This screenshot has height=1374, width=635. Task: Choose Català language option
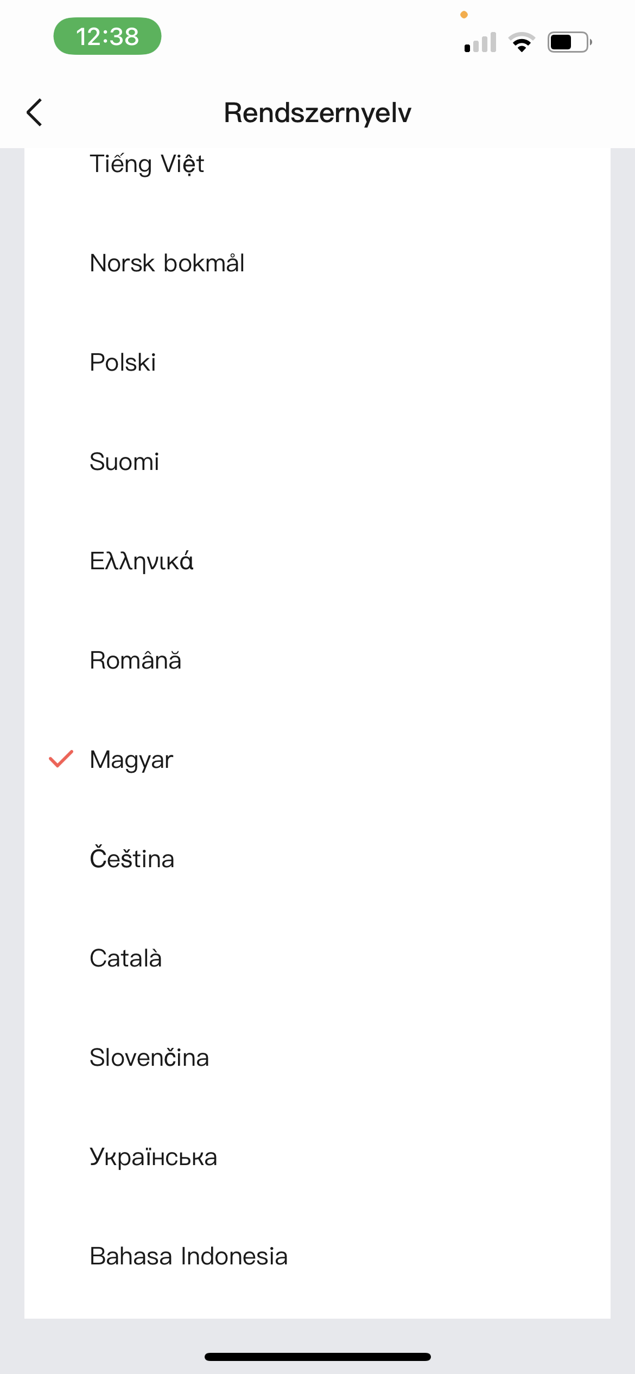[126, 958]
